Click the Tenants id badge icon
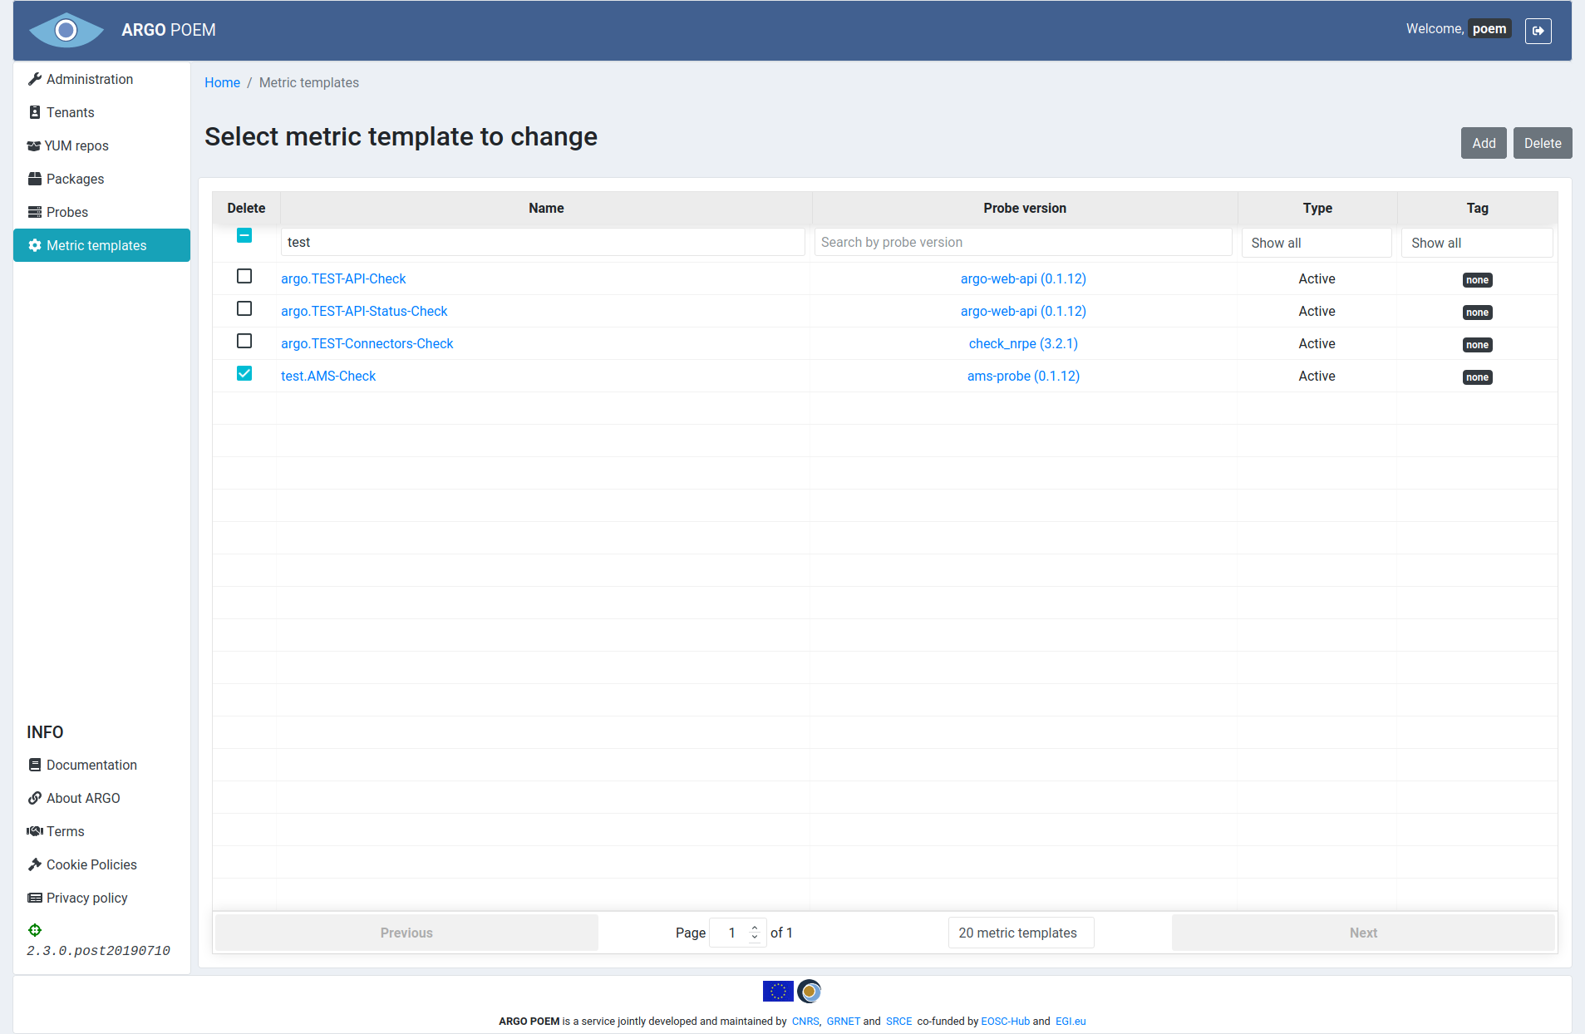This screenshot has width=1585, height=1034. 34,112
